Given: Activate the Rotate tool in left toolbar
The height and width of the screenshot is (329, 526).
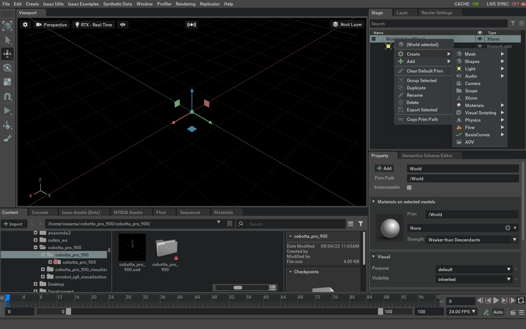Looking at the screenshot, I should pyautogui.click(x=7, y=68).
